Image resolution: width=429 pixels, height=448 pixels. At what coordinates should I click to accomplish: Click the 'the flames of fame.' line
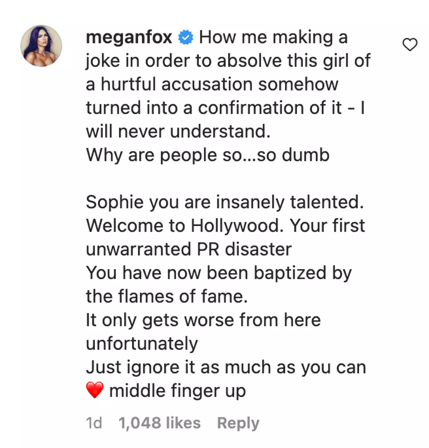[167, 296]
